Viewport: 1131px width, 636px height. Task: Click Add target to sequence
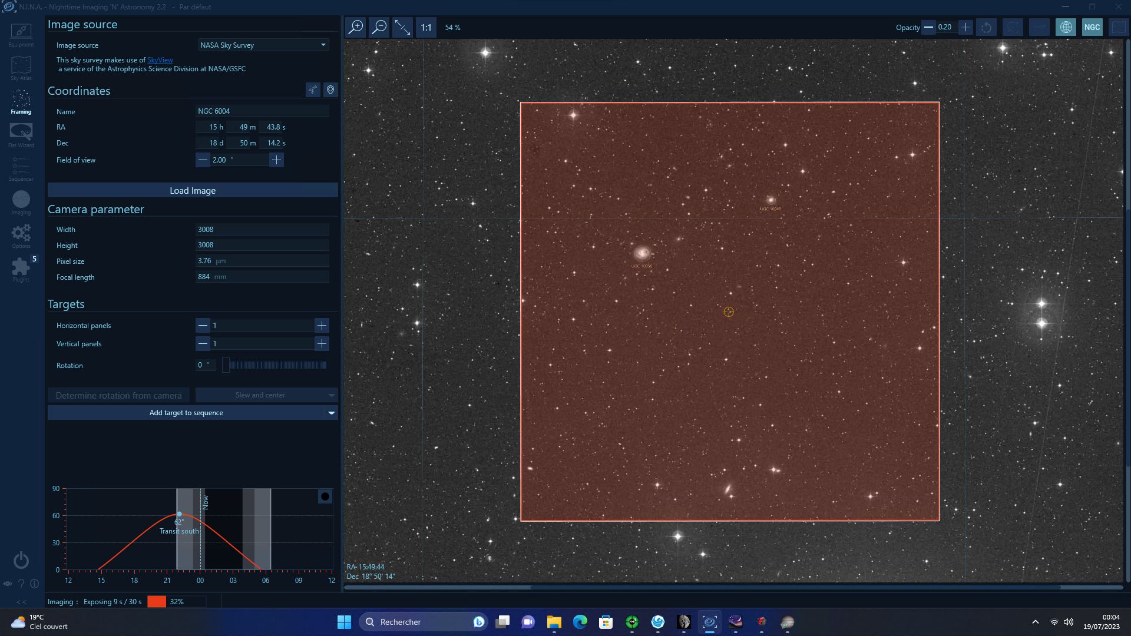[x=186, y=413]
